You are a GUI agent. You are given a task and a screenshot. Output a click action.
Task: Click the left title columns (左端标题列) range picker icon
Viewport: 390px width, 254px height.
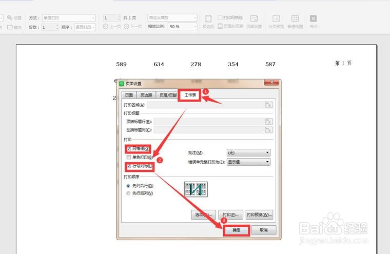(x=268, y=130)
